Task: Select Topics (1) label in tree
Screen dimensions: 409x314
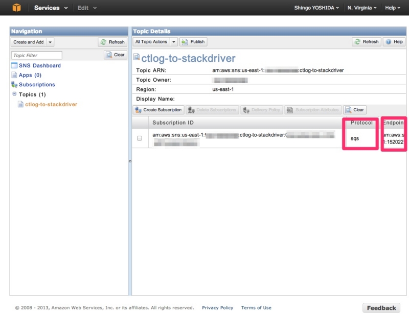Action: point(32,94)
